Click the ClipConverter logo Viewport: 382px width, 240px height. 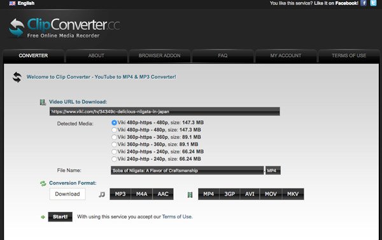(64, 28)
